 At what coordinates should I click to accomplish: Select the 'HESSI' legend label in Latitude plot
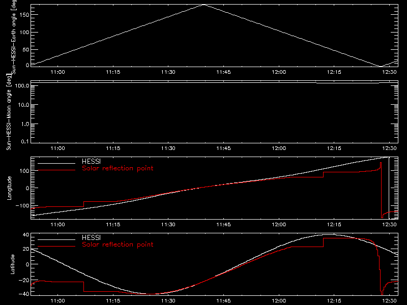91,237
